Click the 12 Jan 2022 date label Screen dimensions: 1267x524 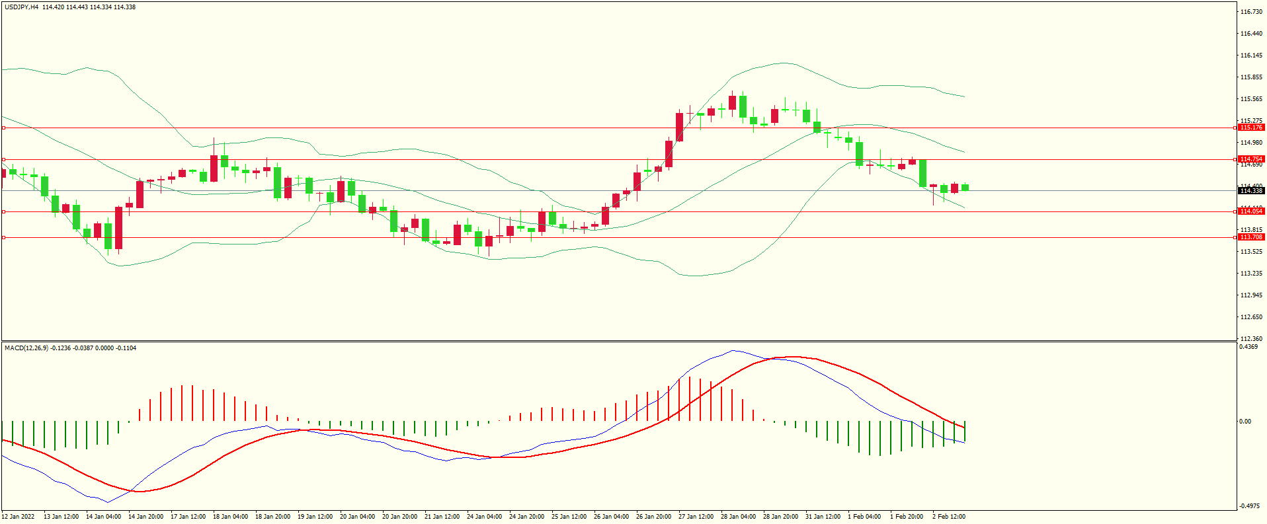point(19,517)
